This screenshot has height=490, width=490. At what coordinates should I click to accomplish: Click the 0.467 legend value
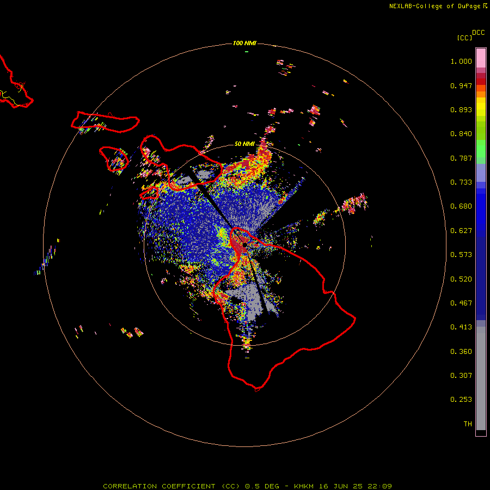(x=461, y=303)
